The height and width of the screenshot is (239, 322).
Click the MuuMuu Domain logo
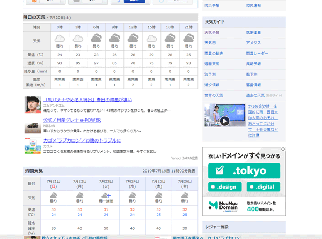click(x=223, y=206)
